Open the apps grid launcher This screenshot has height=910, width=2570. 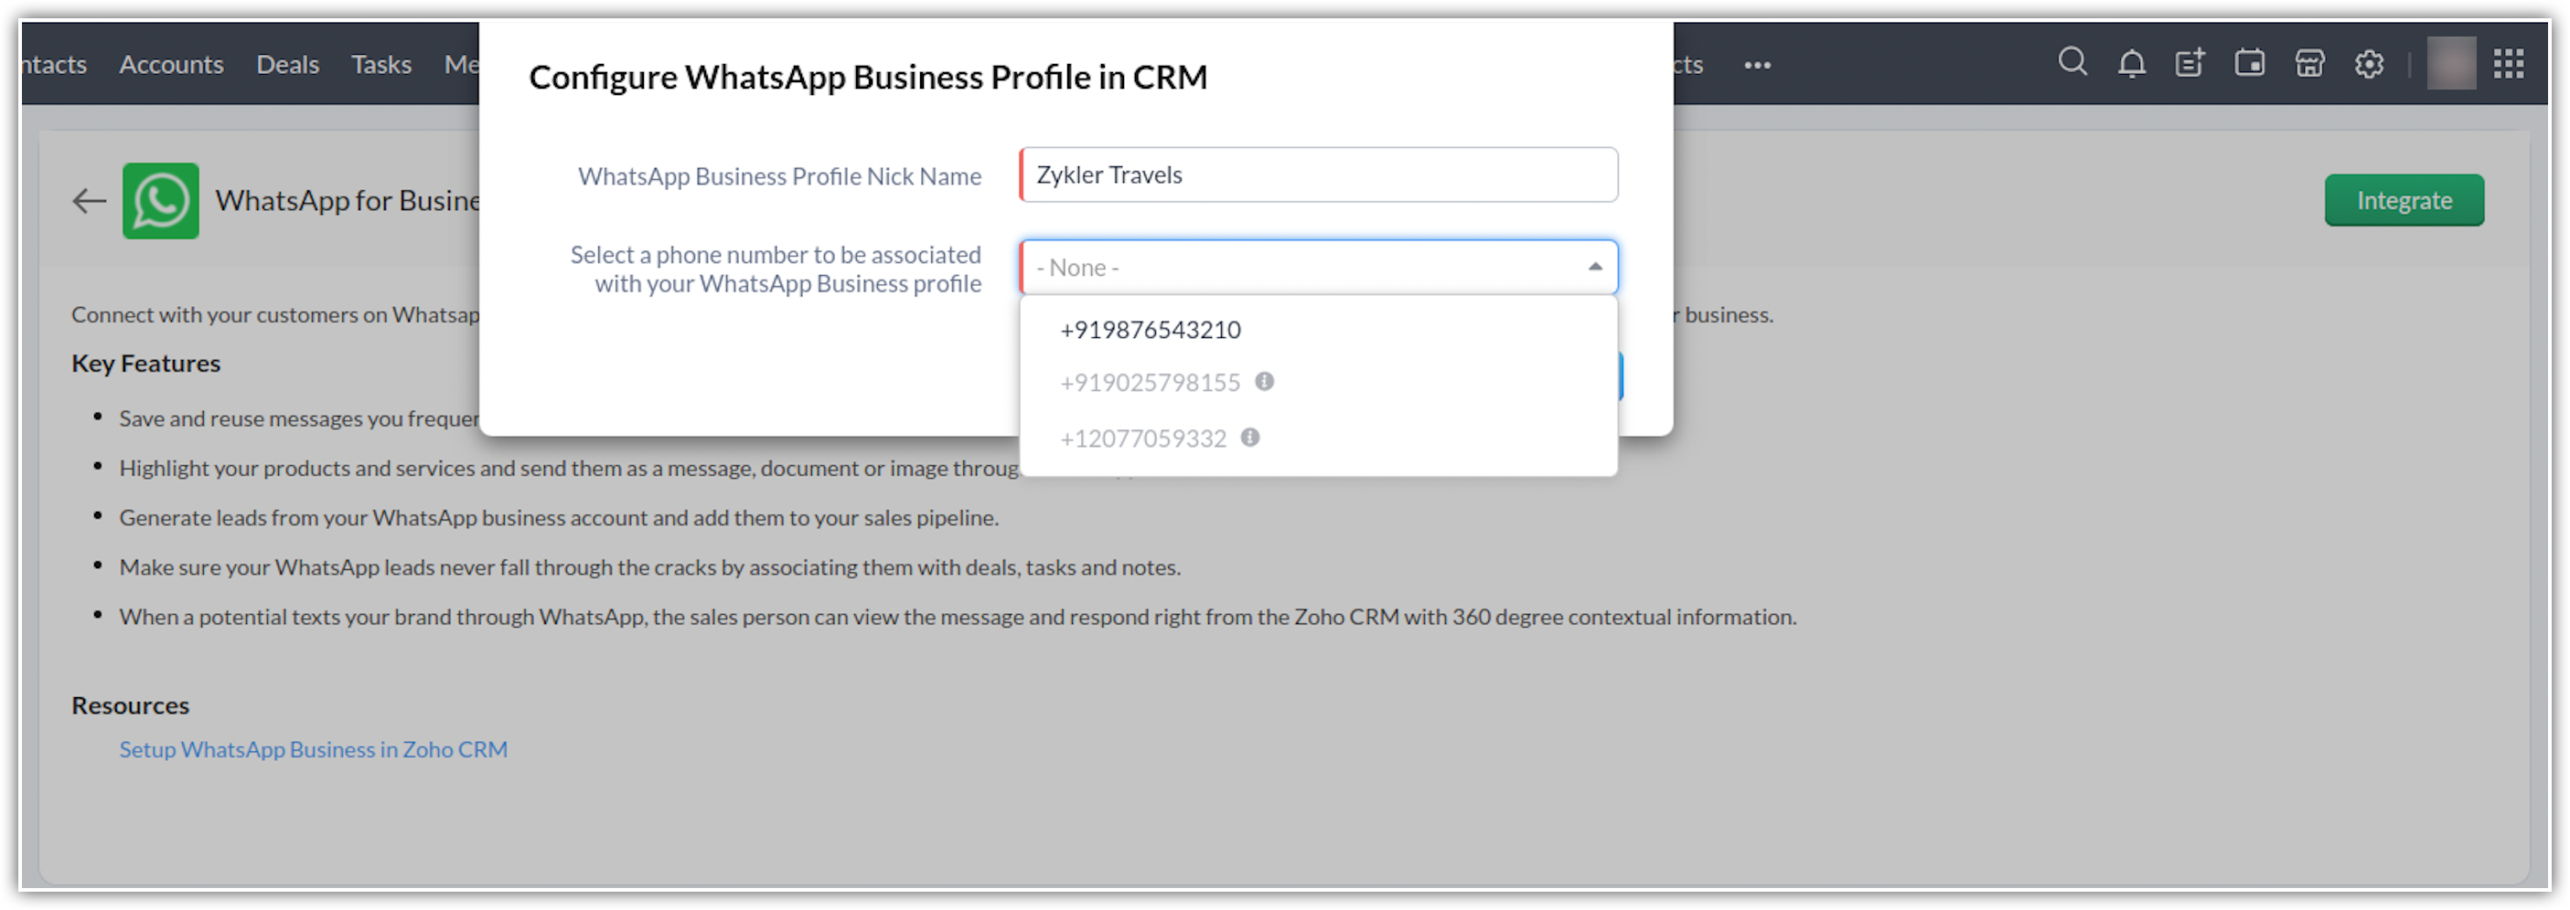tap(2508, 64)
